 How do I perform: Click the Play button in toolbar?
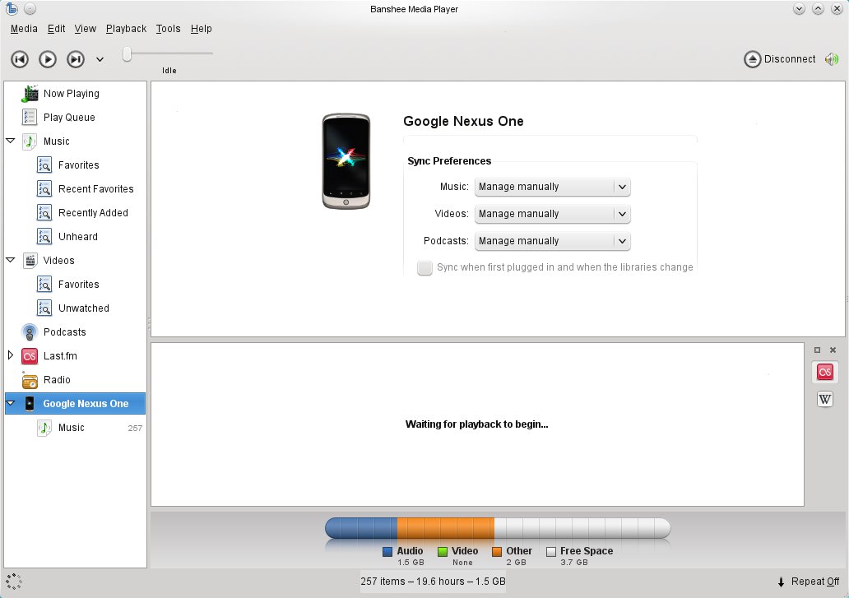[x=48, y=59]
